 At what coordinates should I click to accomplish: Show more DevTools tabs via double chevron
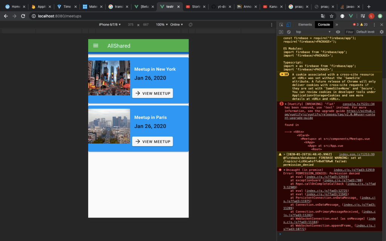(337, 24)
